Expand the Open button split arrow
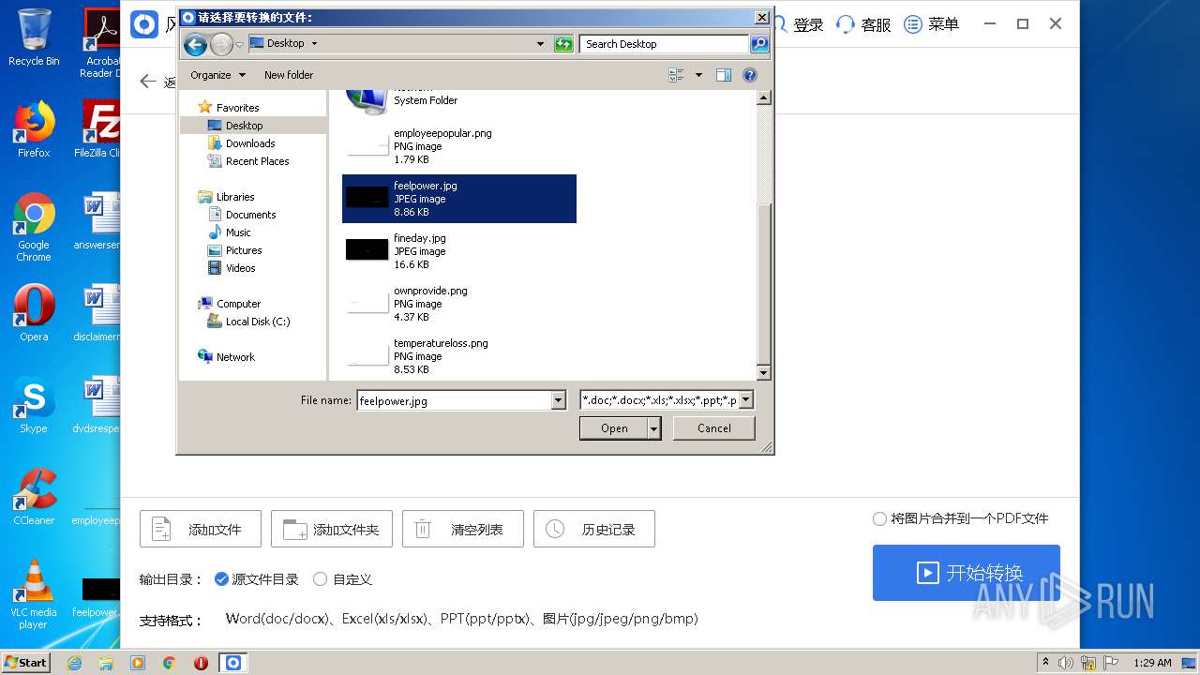The image size is (1200, 675). [654, 428]
